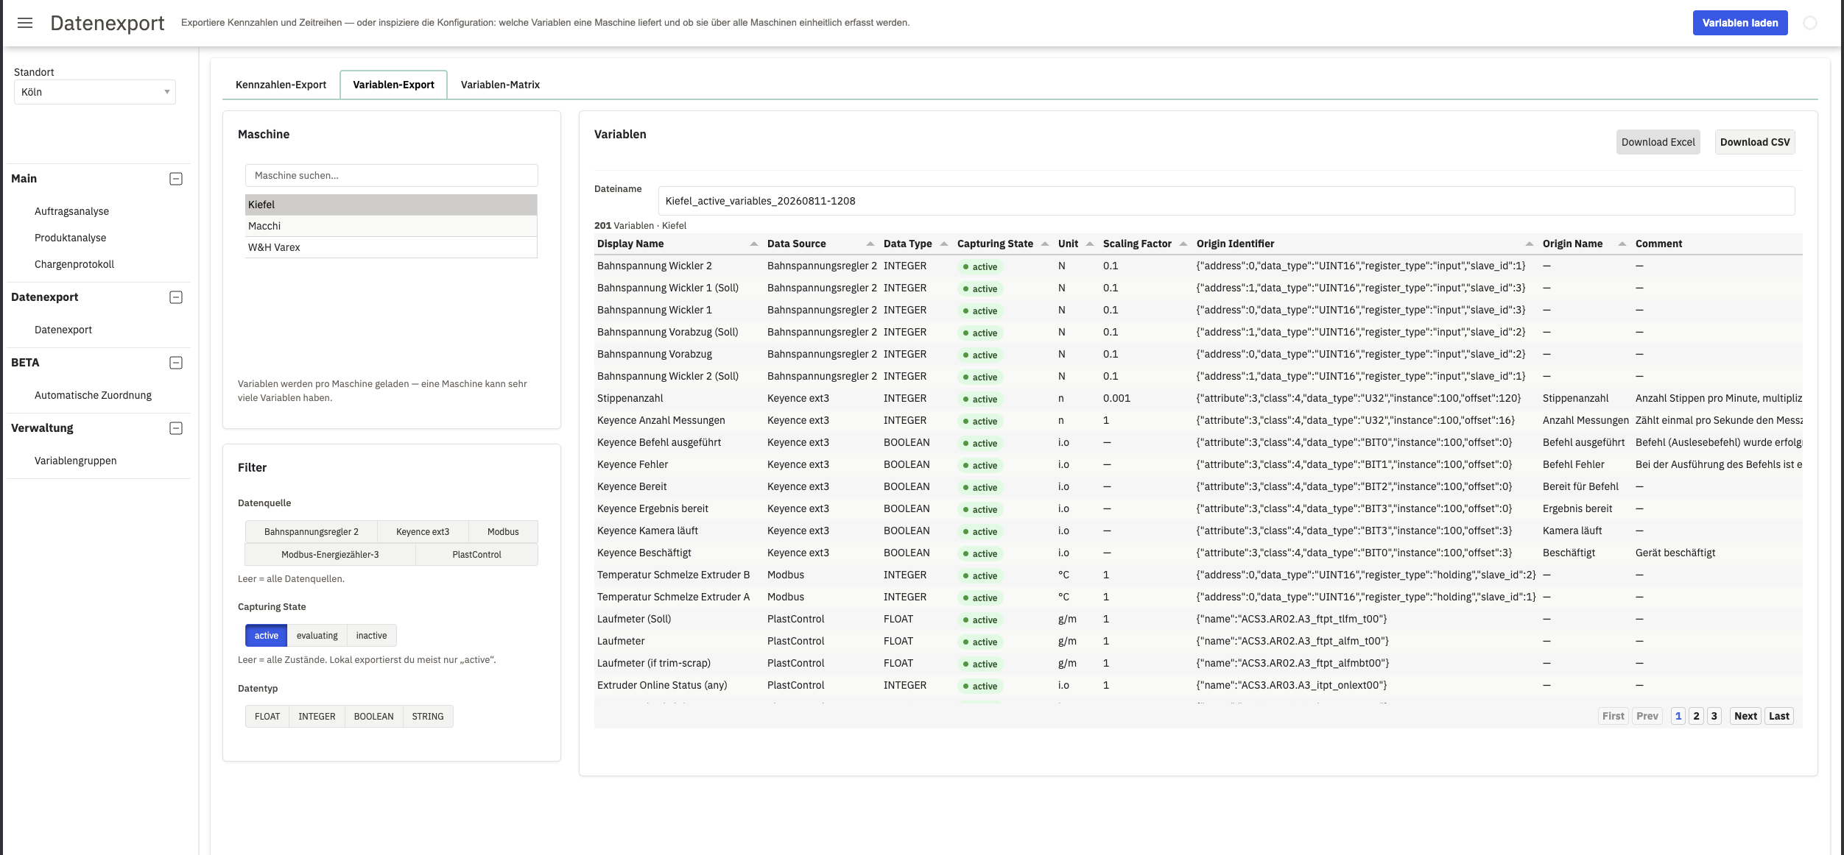
Task: Select the Variablen-Export tab
Action: pyautogui.click(x=393, y=85)
